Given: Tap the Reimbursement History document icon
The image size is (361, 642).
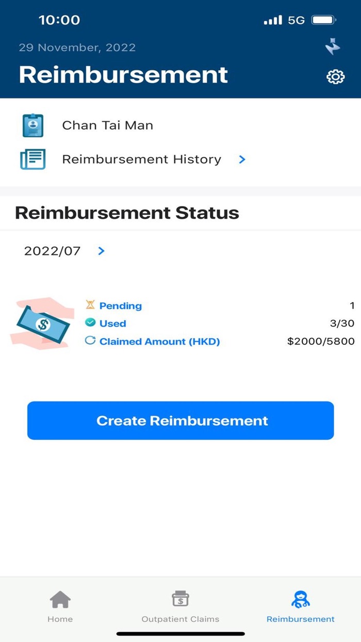Looking at the screenshot, I should tap(33, 159).
